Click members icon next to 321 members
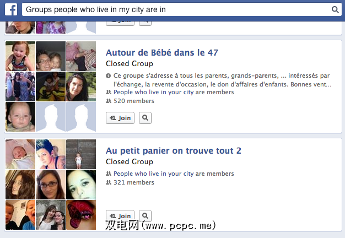The image size is (345, 238). coord(109,182)
